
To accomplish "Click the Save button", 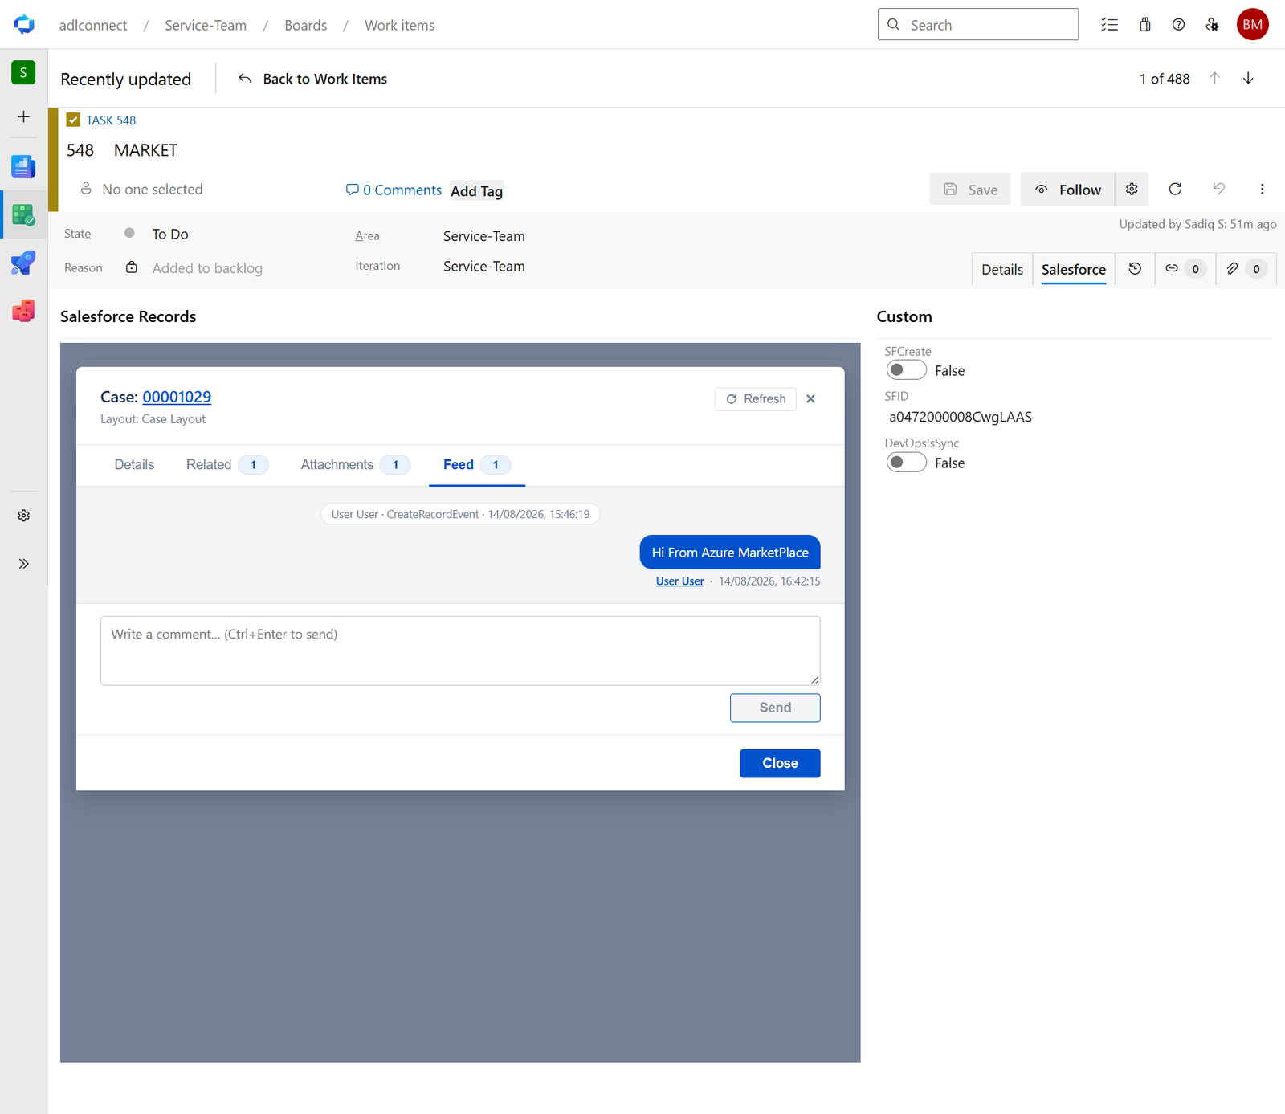I will 970,189.
